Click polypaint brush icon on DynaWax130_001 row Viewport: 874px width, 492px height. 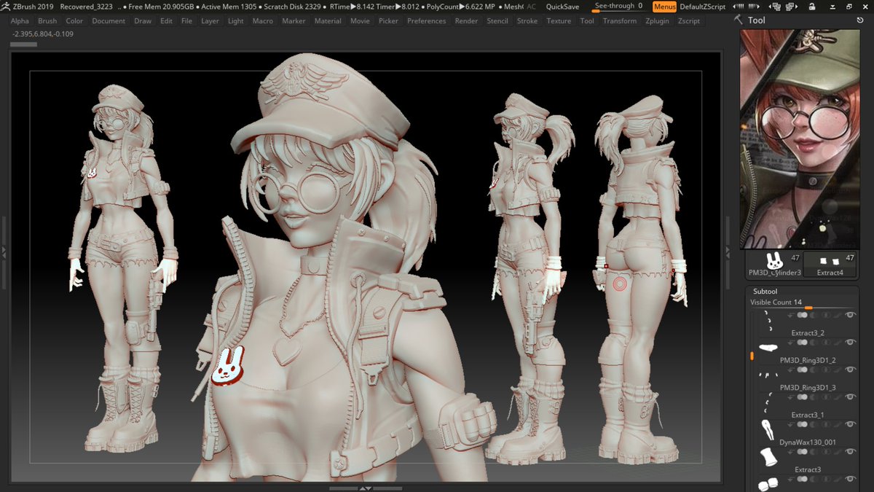[x=838, y=424]
